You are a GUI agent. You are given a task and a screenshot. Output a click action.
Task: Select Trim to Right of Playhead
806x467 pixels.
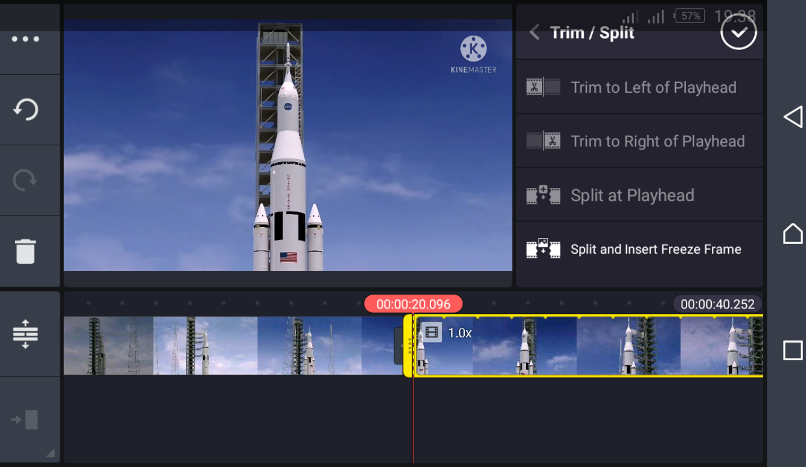tap(657, 142)
